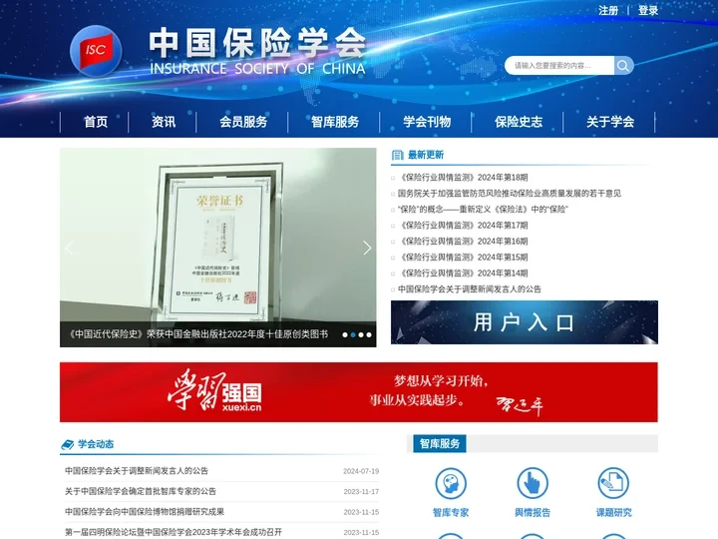Screen dimensions: 718x539
Task: Show next carousel slide arrow
Action: [367, 248]
